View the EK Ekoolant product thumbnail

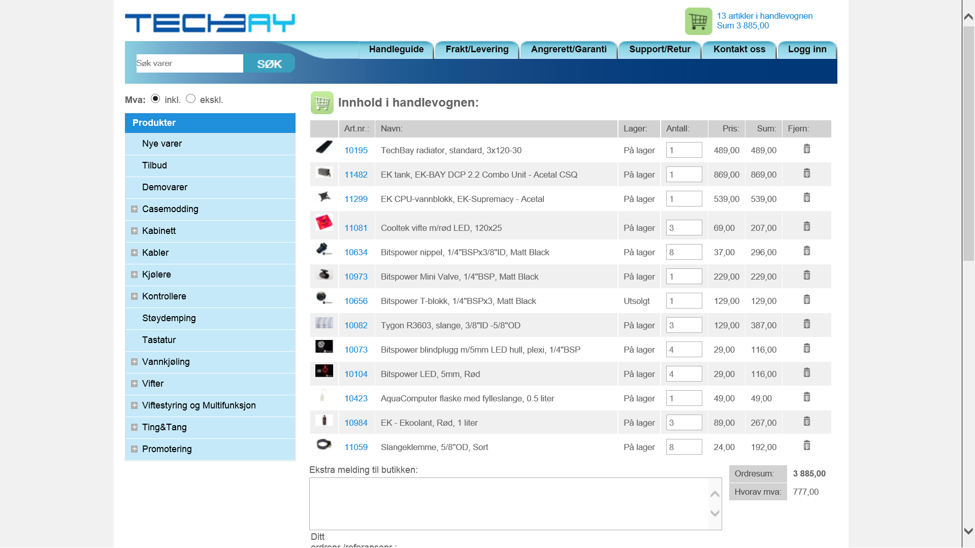click(324, 420)
